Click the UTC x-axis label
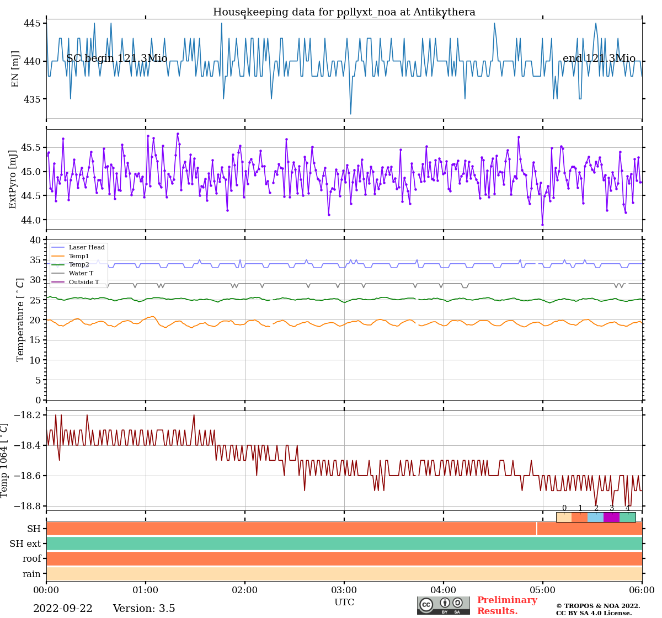This screenshot has width=662, height=618. pos(344,602)
